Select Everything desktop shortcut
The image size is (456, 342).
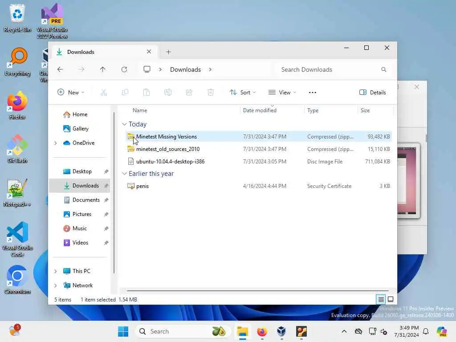17,61
